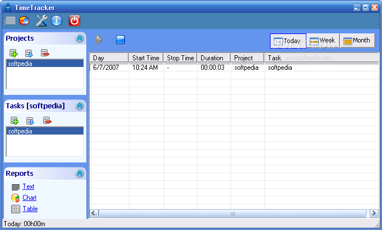Start timing with the play arrow

[99, 40]
